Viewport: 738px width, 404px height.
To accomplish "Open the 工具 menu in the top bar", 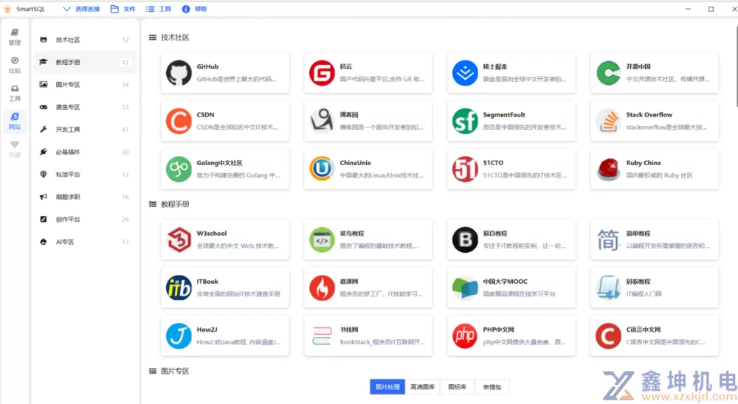I will click(159, 9).
